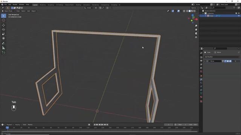Image resolution: width=241 pixels, height=135 pixels.
Task: Open the Tool properties tab
Action: coord(201,53)
